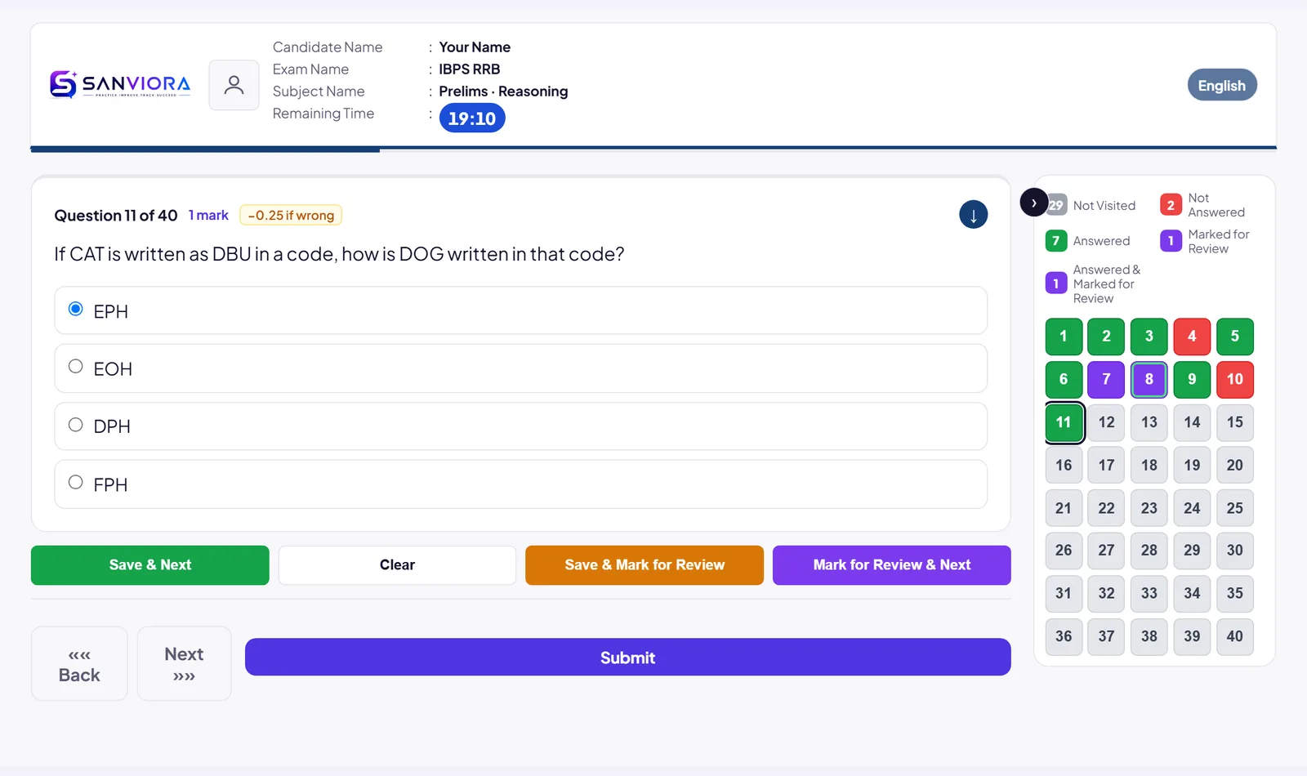
Task: Open question 20 in palette
Action: (x=1235, y=466)
